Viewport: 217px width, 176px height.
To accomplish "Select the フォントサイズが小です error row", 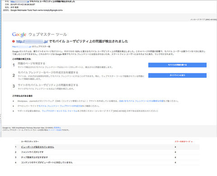I will (107, 152).
